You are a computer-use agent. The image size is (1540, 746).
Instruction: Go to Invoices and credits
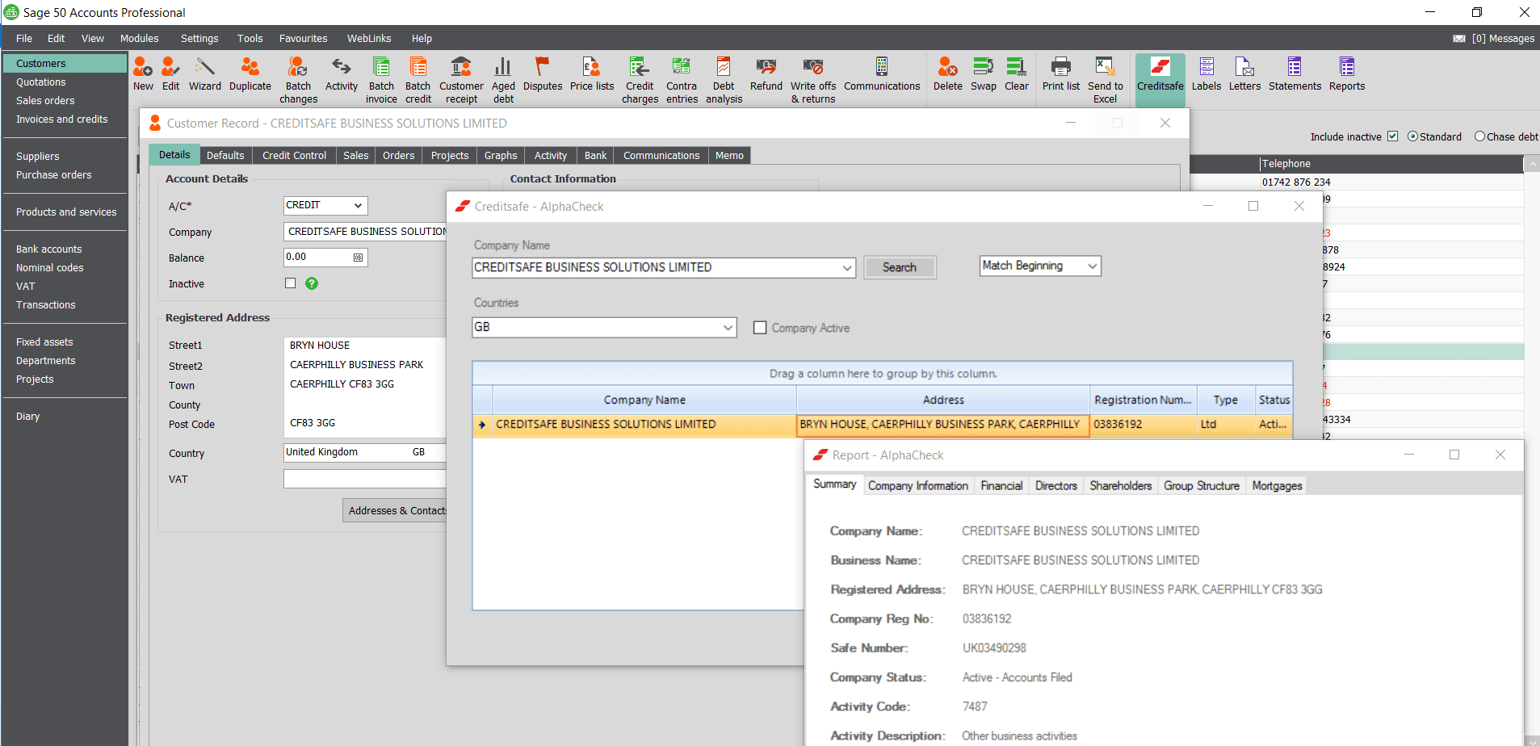coord(62,119)
